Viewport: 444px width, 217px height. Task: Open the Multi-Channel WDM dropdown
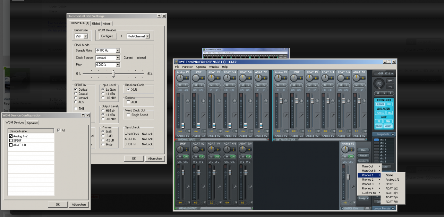pos(147,36)
